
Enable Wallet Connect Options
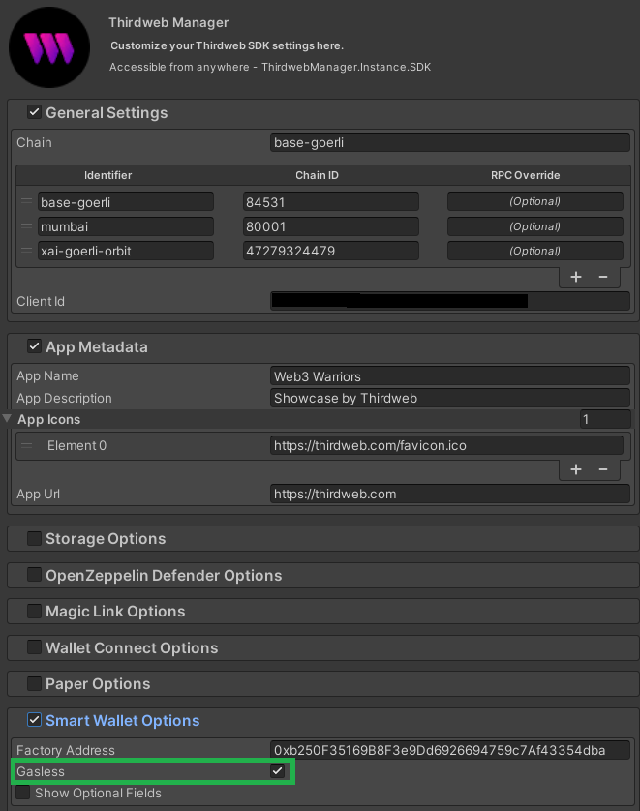pyautogui.click(x=34, y=647)
